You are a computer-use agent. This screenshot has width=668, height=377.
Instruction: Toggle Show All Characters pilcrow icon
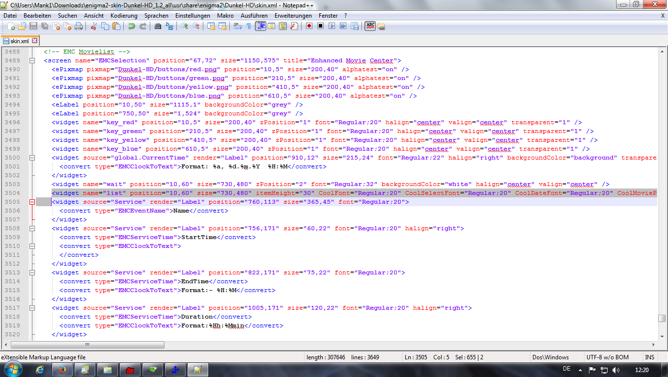point(249,26)
